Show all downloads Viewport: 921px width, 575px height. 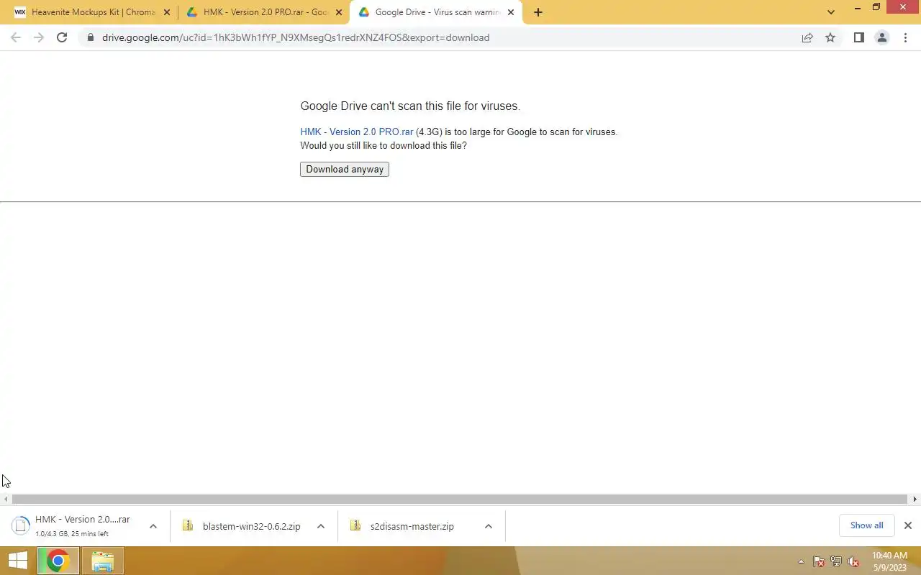[x=866, y=525]
